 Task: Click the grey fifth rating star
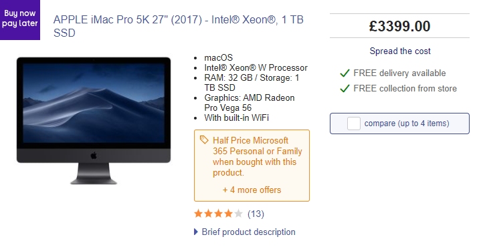pos(238,214)
